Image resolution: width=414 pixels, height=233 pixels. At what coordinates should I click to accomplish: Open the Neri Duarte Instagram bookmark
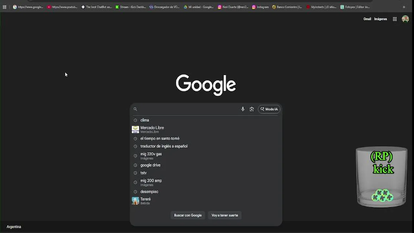pos(233,7)
